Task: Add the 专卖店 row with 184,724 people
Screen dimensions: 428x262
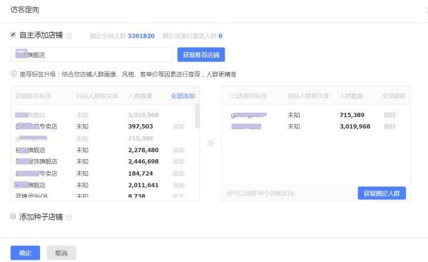Action: point(178,173)
